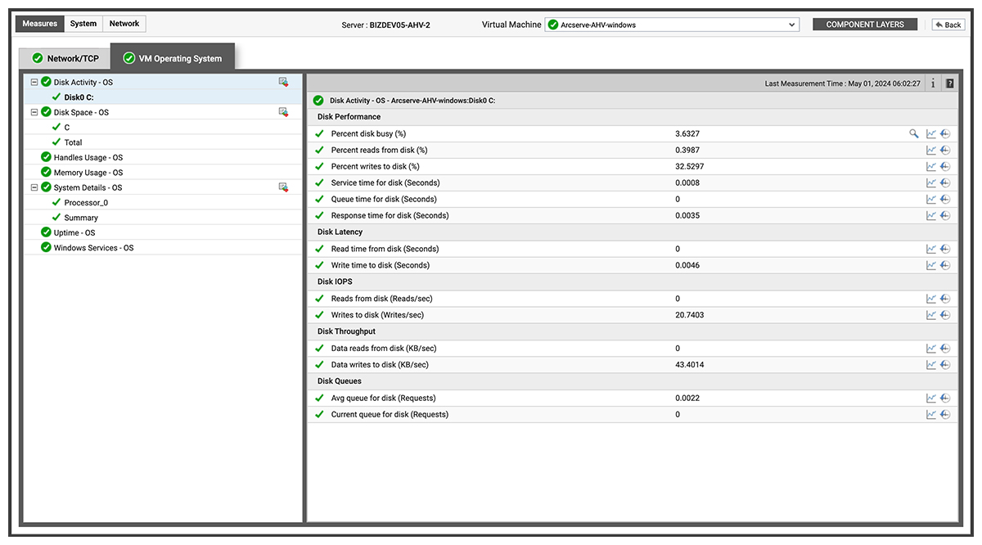
Task: Collapse the Disk Activity - OS tree node
Action: tap(34, 82)
